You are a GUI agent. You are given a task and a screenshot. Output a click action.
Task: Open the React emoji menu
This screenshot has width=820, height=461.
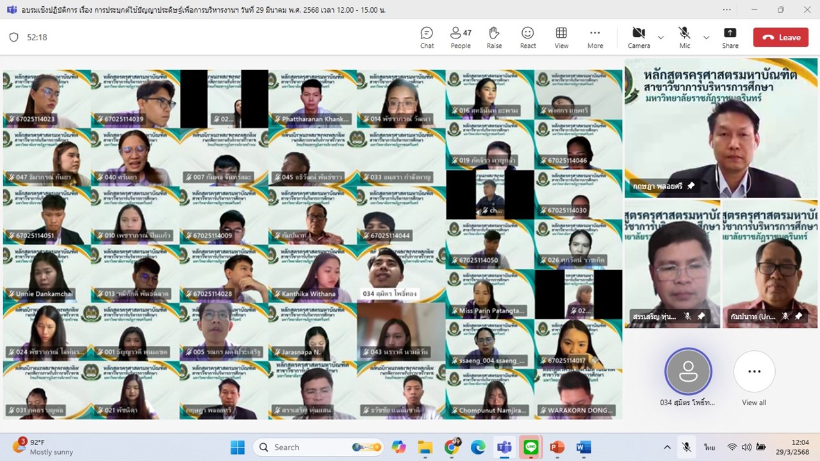tap(528, 38)
